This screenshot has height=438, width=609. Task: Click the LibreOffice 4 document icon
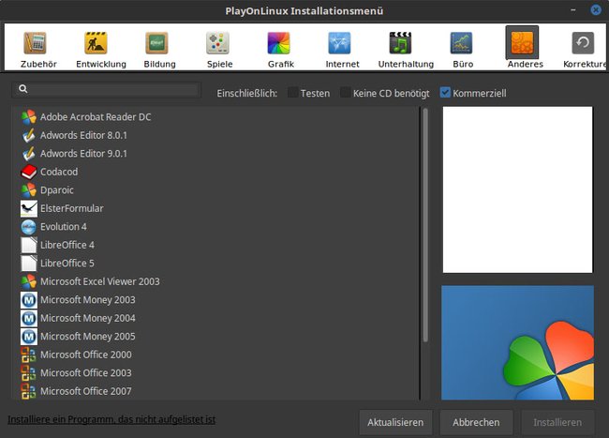click(x=29, y=245)
